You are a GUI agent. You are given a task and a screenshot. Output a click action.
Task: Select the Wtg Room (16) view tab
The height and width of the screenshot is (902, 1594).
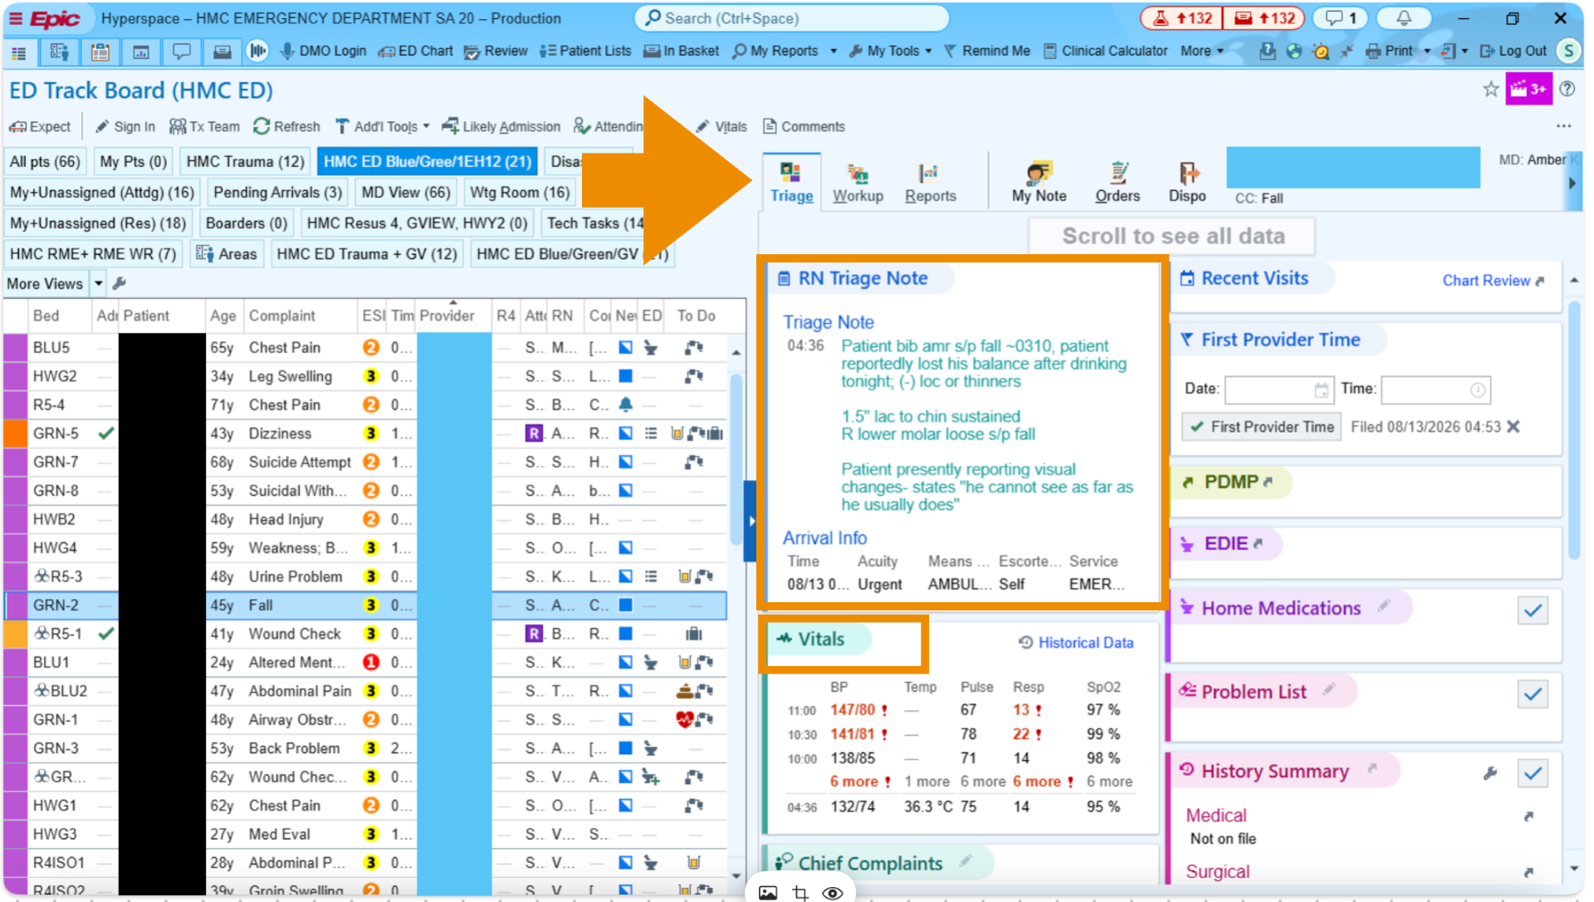[520, 192]
